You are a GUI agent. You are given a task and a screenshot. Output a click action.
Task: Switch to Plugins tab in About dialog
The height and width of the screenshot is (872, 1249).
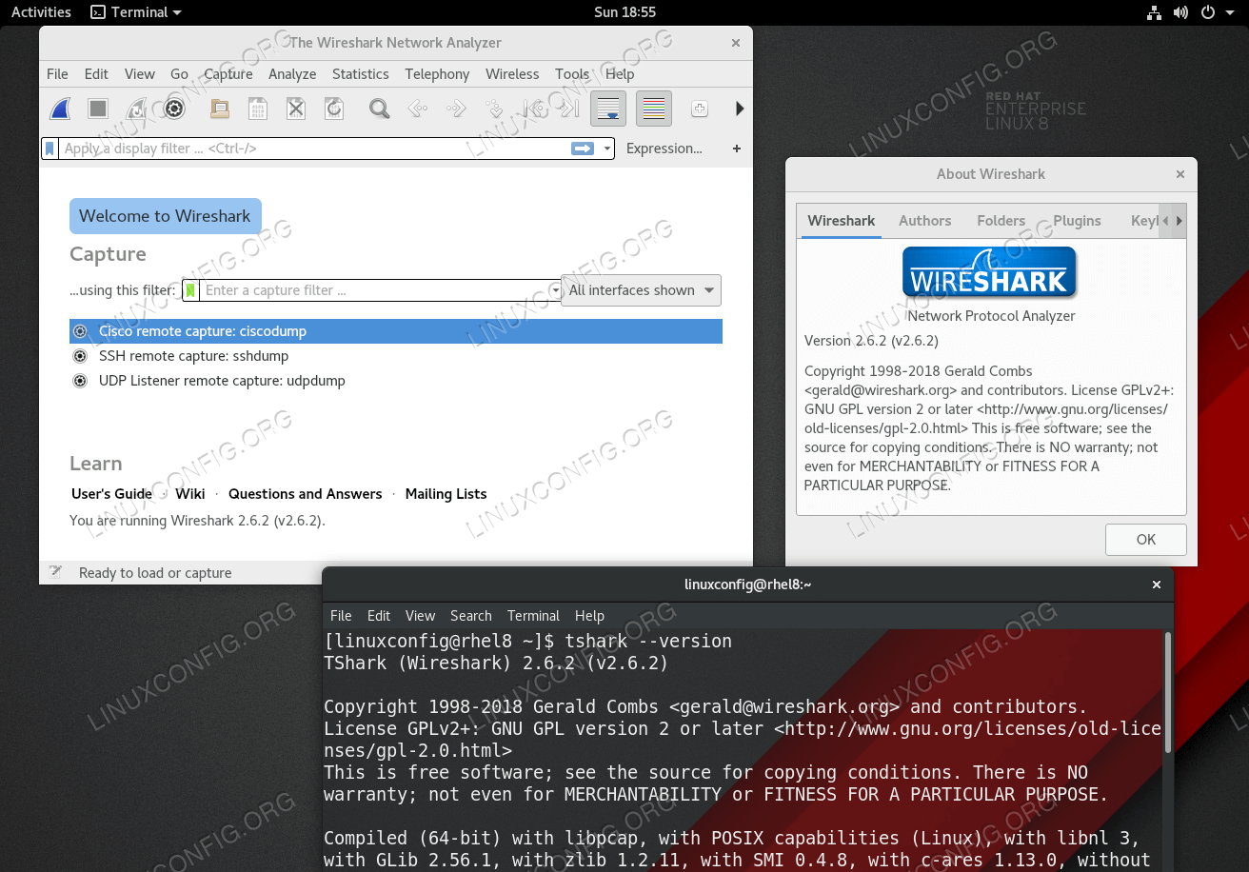pyautogui.click(x=1077, y=221)
